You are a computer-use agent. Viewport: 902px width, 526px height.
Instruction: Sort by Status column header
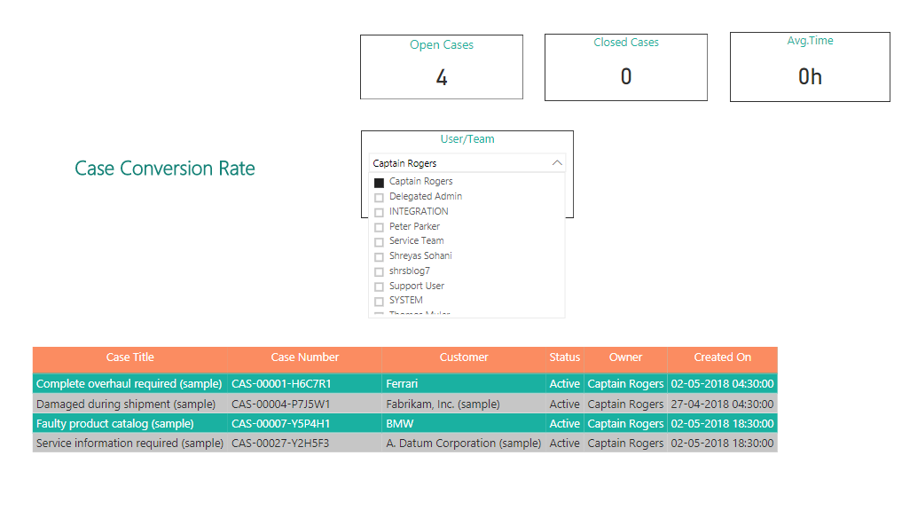(564, 357)
